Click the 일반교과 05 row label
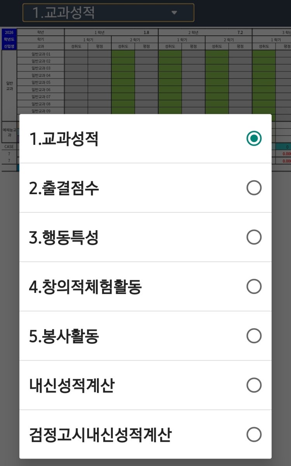This screenshot has width=291, height=466. (41, 82)
